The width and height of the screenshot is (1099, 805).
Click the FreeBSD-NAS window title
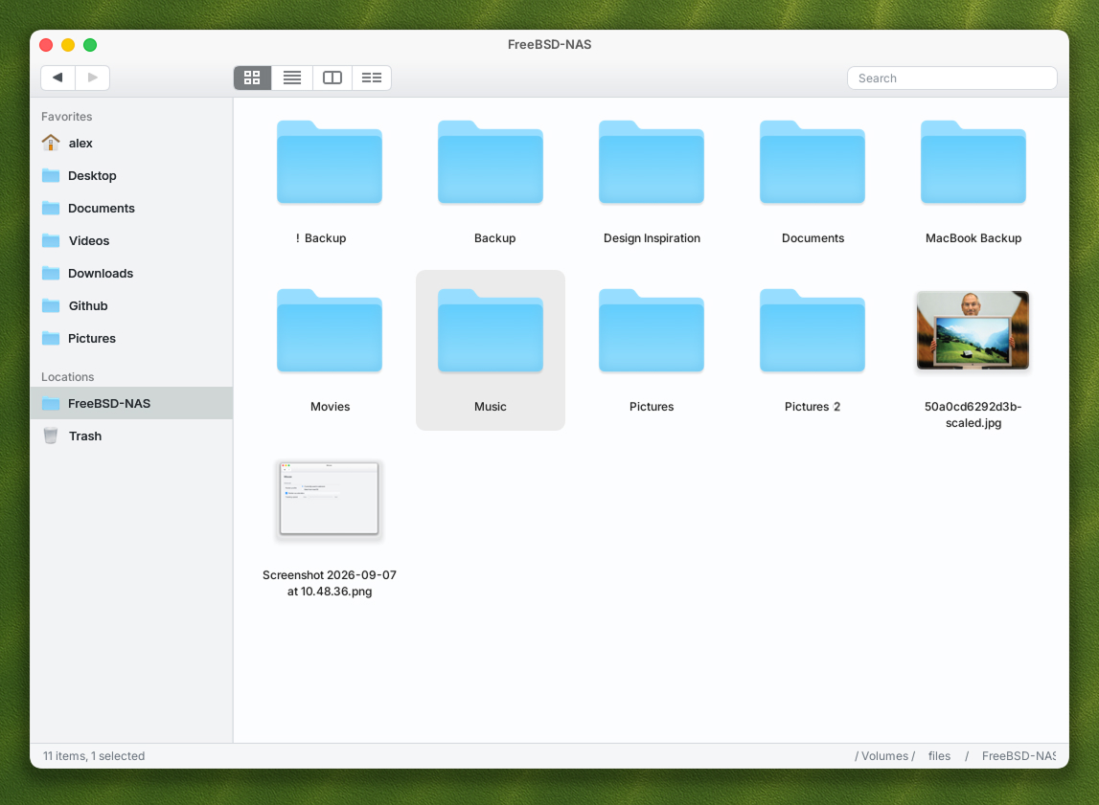click(x=550, y=44)
